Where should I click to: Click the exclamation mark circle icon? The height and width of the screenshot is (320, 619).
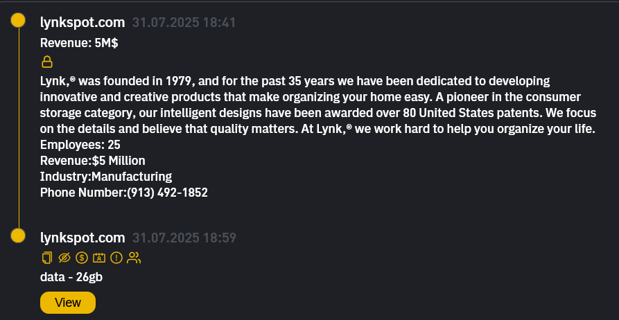tap(116, 258)
